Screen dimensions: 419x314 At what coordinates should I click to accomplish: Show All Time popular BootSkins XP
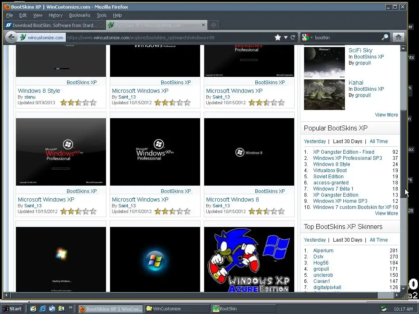[x=378, y=141]
